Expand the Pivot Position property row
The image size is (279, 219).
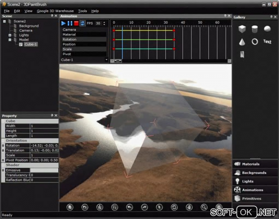pyautogui.click(x=3, y=160)
